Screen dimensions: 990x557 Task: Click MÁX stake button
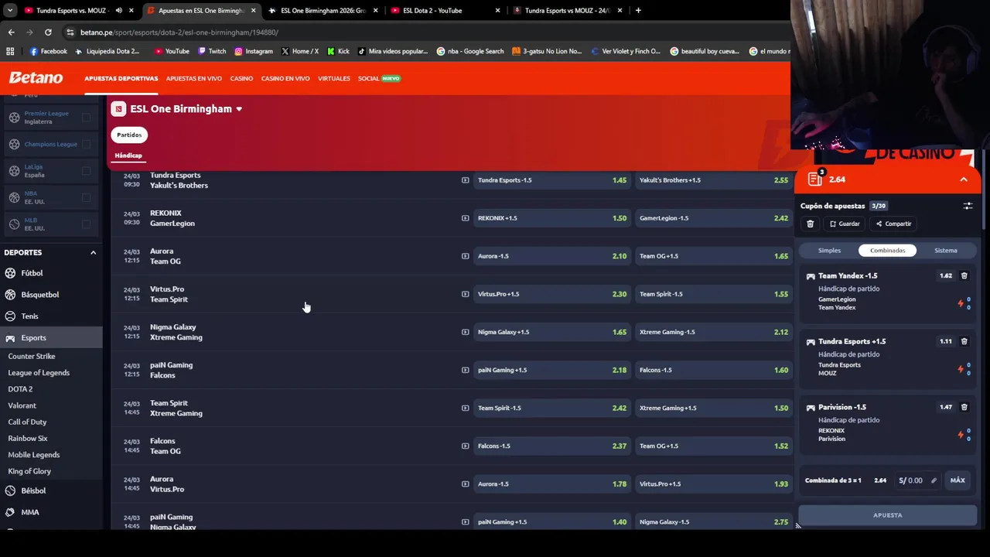pyautogui.click(x=958, y=480)
